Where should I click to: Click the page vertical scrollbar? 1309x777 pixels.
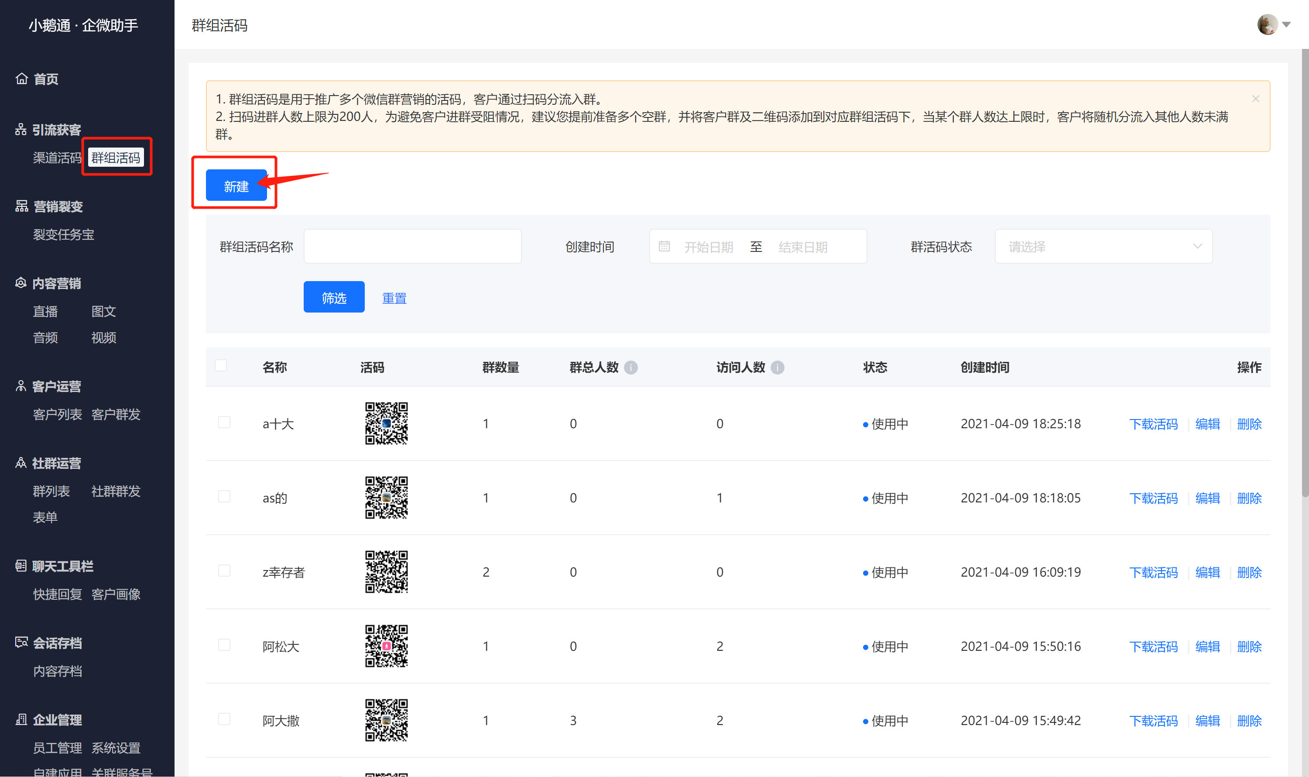click(1305, 272)
